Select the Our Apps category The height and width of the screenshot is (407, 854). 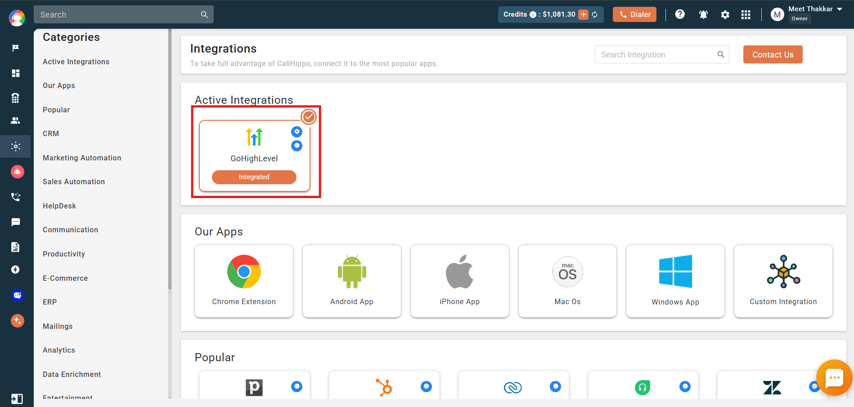(x=59, y=85)
